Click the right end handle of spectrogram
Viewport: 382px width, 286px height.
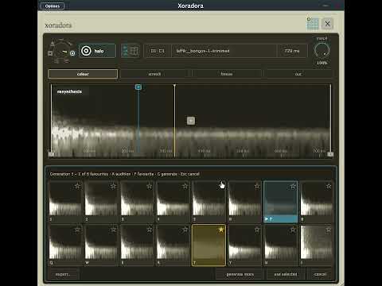(x=330, y=154)
